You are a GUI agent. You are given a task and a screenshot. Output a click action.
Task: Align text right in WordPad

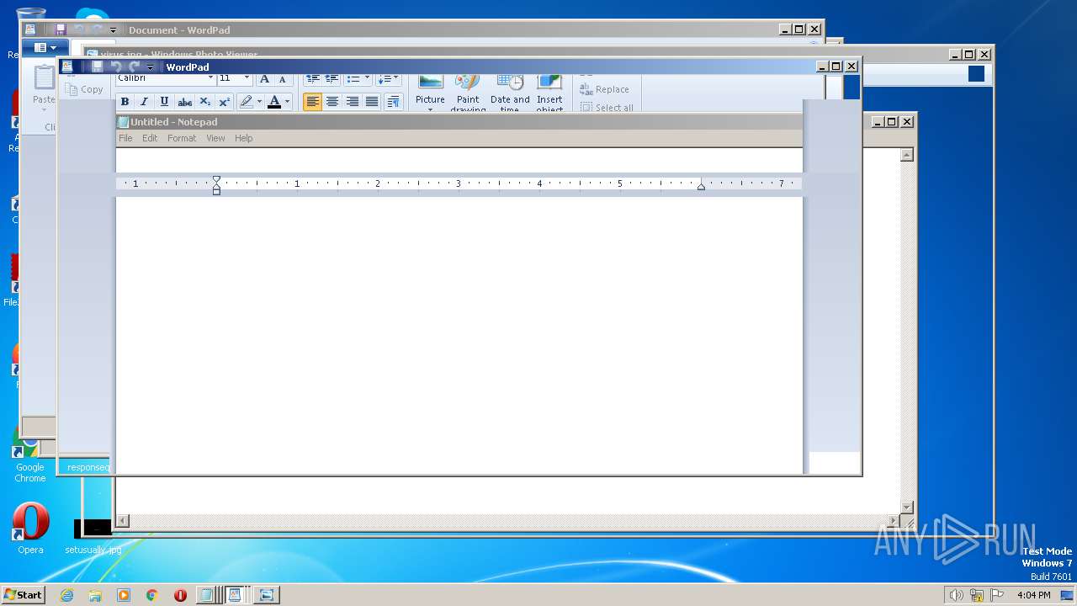coord(352,102)
